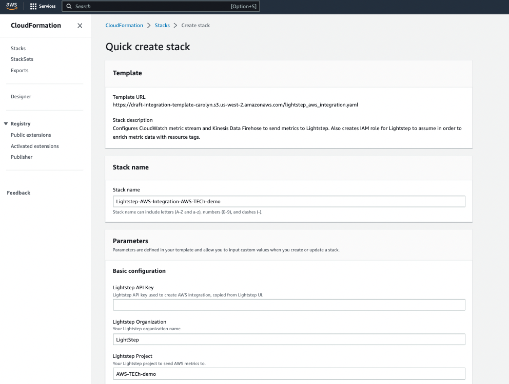Open the StackSets page
Image resolution: width=509 pixels, height=384 pixels.
(22, 59)
